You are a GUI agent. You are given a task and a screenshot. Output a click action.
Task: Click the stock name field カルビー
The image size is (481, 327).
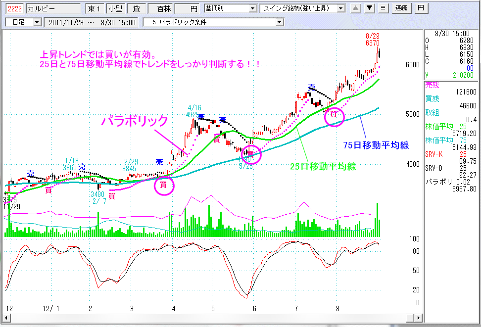point(53,8)
